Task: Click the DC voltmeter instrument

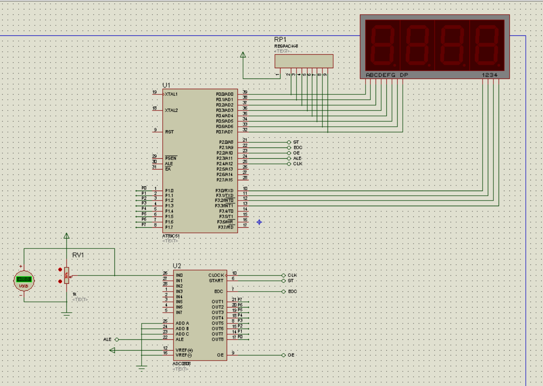Action: click(23, 280)
